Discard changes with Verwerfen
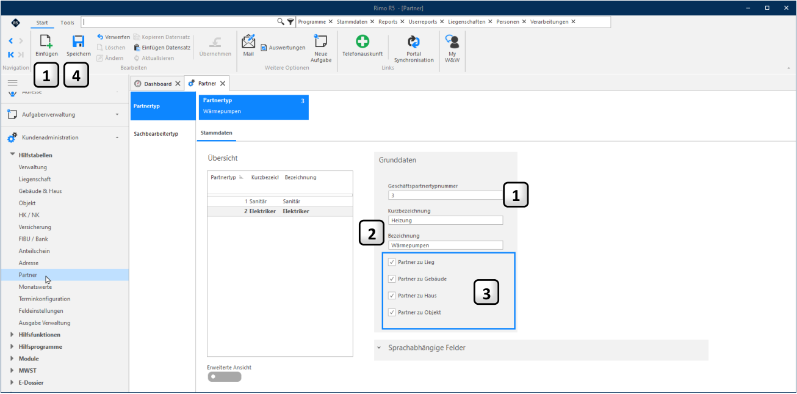 pos(114,37)
